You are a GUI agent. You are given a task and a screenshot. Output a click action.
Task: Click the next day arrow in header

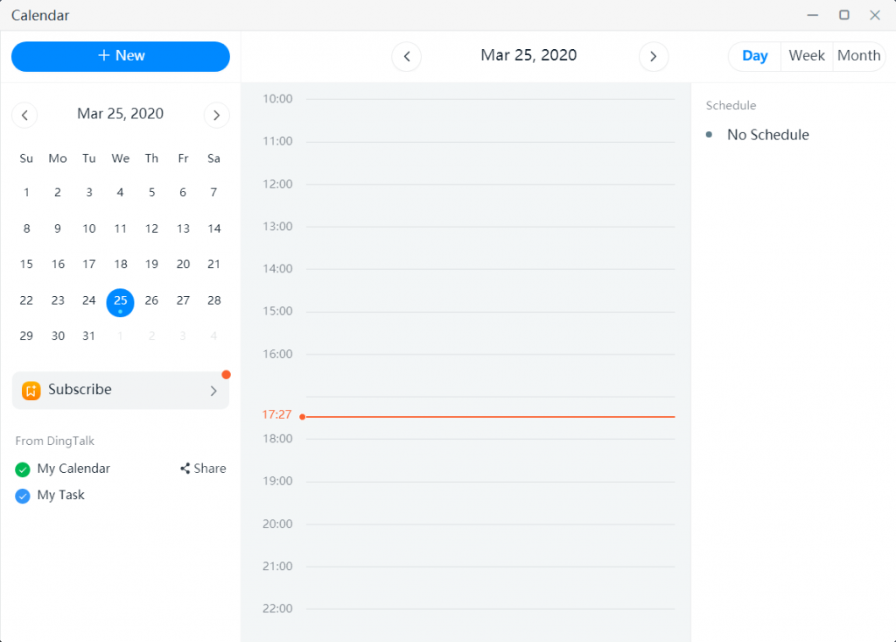(x=653, y=57)
